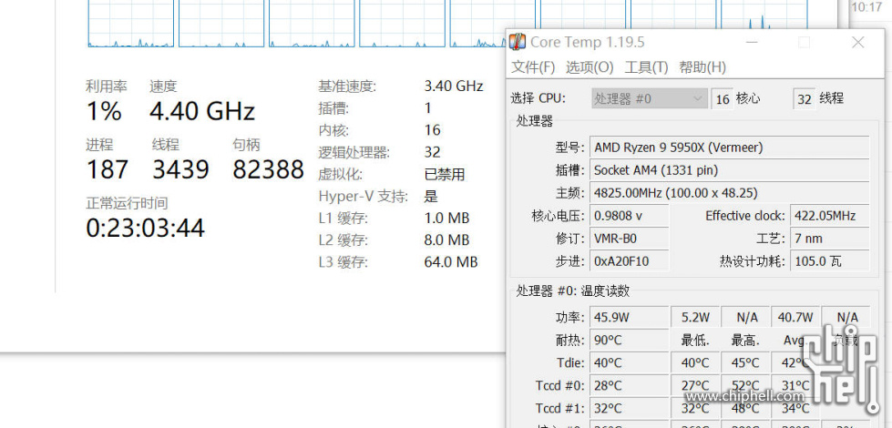Click the Tdie 40°C current temperature
Screen dimensions: 892x428
pyautogui.click(x=630, y=362)
